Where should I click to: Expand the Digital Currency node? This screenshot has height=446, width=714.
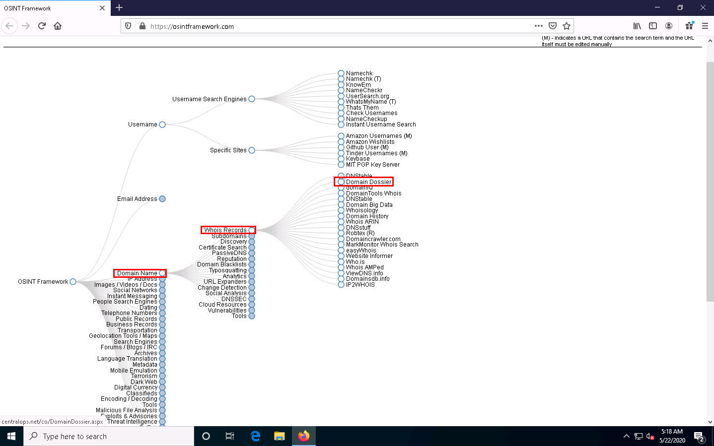(x=162, y=387)
